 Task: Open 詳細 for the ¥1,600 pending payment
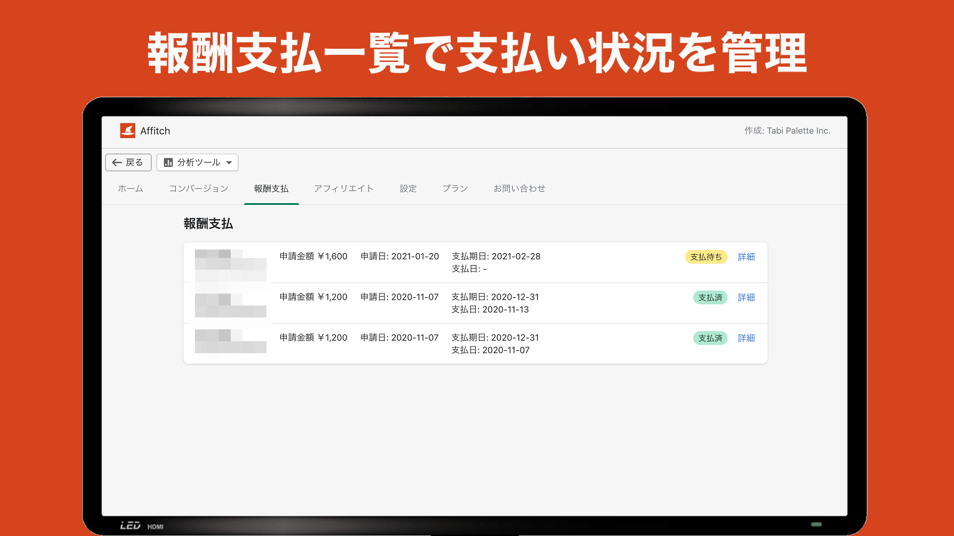747,256
